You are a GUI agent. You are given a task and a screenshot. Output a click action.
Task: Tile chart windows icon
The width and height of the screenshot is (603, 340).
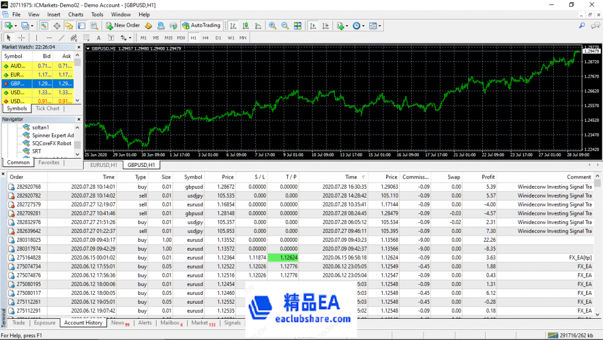298,26
